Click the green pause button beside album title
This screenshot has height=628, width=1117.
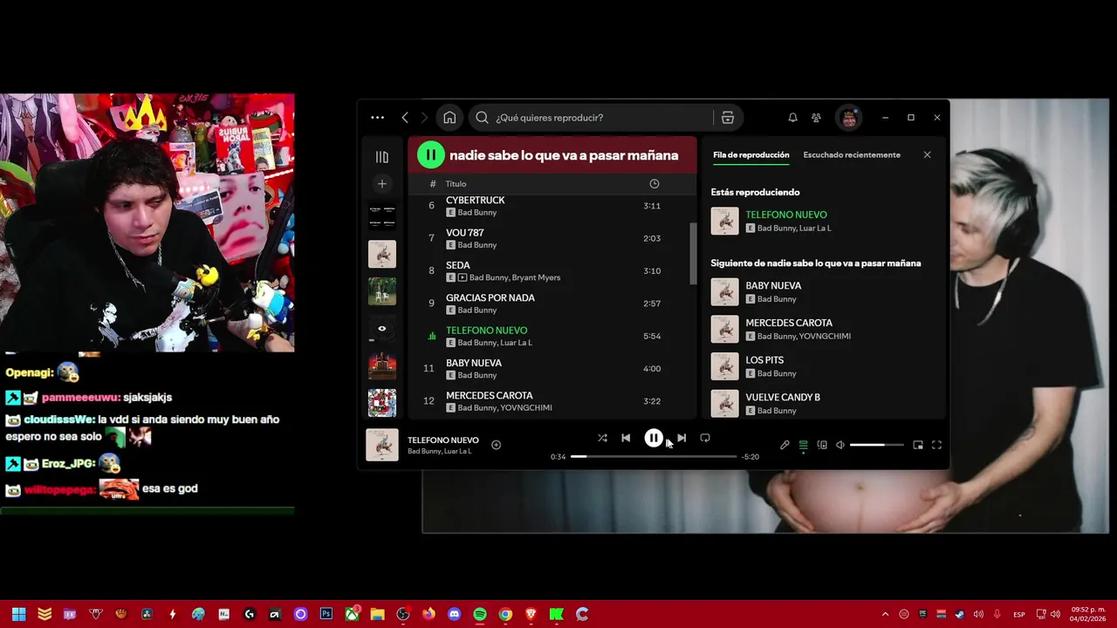tap(430, 155)
